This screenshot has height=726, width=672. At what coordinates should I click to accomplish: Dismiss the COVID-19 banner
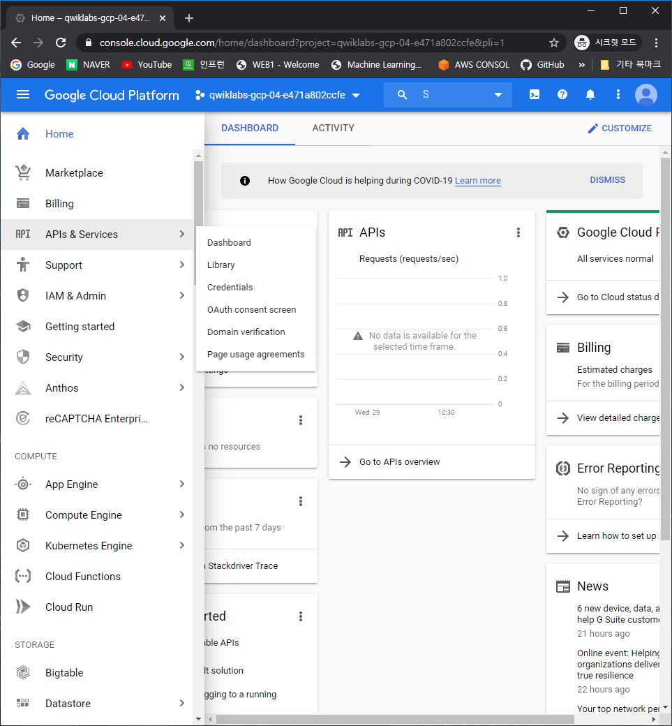[607, 180]
